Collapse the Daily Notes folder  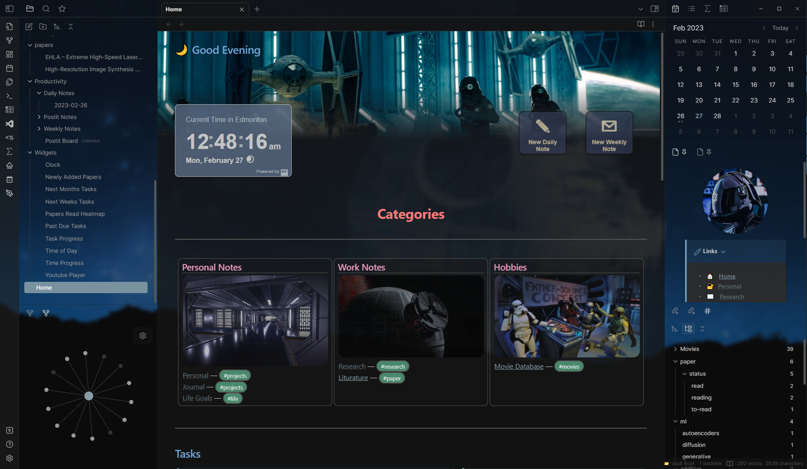click(x=39, y=93)
